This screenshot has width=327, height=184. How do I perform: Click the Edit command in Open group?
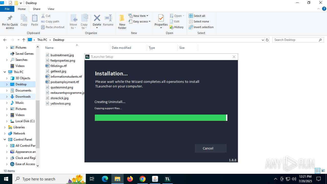(x=175, y=21)
